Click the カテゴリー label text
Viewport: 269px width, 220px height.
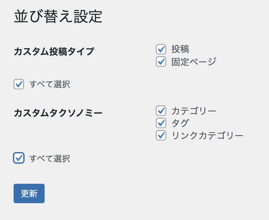tap(194, 111)
